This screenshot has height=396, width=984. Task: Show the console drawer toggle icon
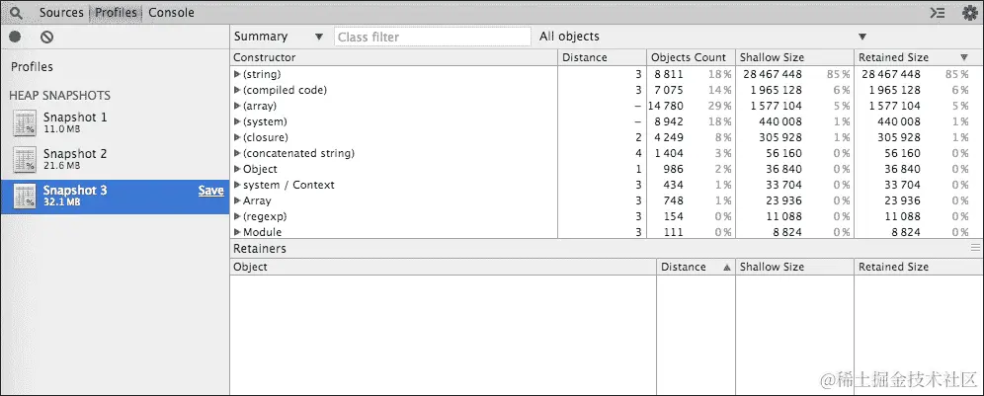[x=938, y=13]
